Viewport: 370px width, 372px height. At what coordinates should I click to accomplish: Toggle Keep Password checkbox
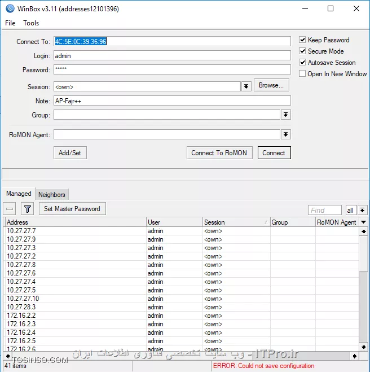[x=302, y=40]
